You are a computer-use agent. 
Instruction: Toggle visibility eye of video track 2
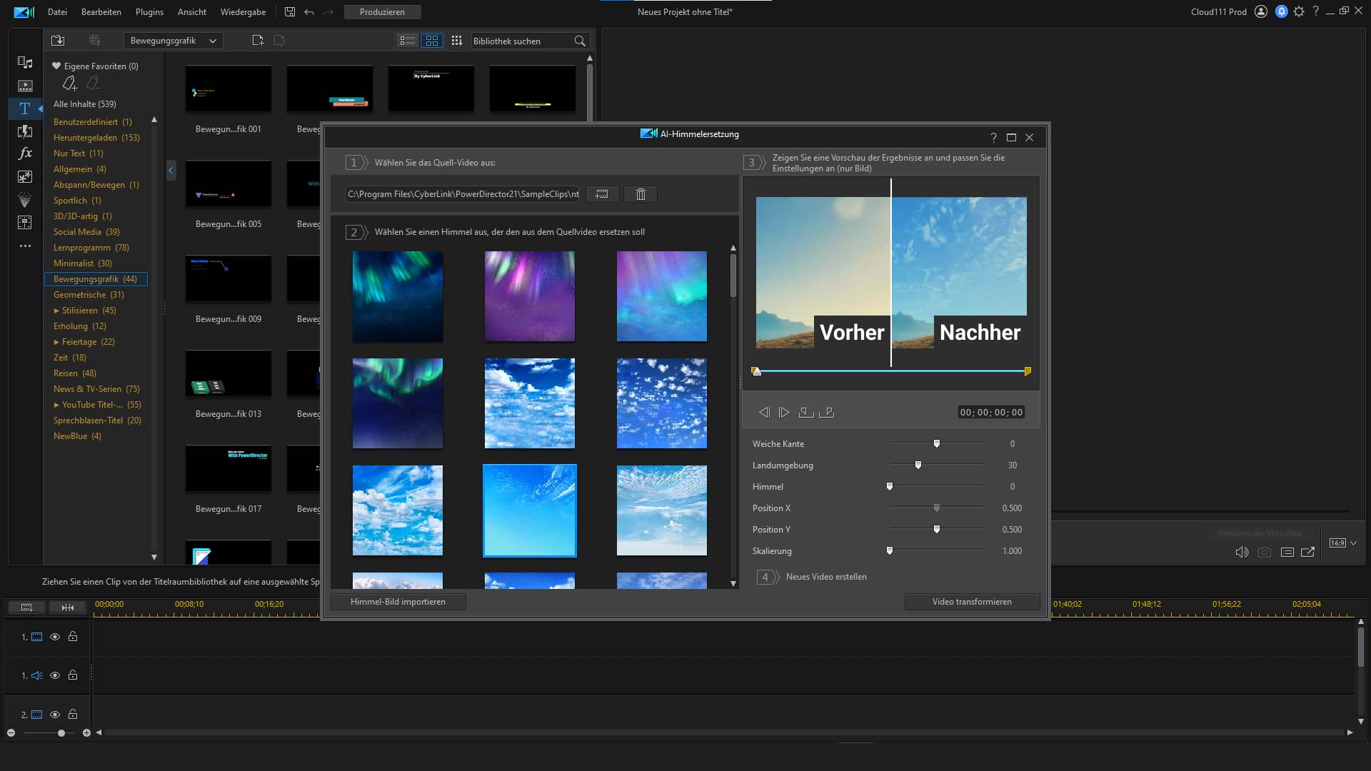tap(55, 715)
